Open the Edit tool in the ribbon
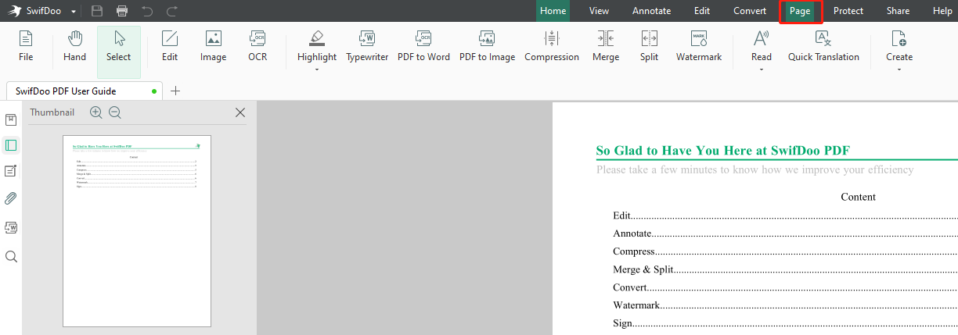Viewport: 958px width, 335px height. click(x=170, y=46)
